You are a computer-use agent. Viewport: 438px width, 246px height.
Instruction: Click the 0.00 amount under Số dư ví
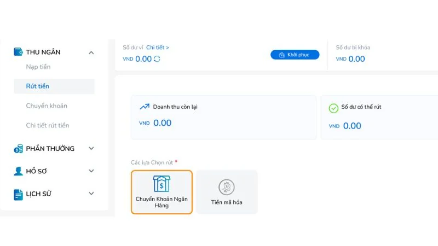143,59
